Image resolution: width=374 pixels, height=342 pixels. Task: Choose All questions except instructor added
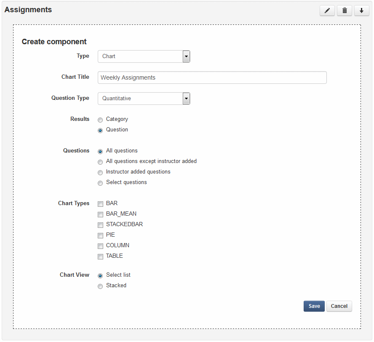100,162
